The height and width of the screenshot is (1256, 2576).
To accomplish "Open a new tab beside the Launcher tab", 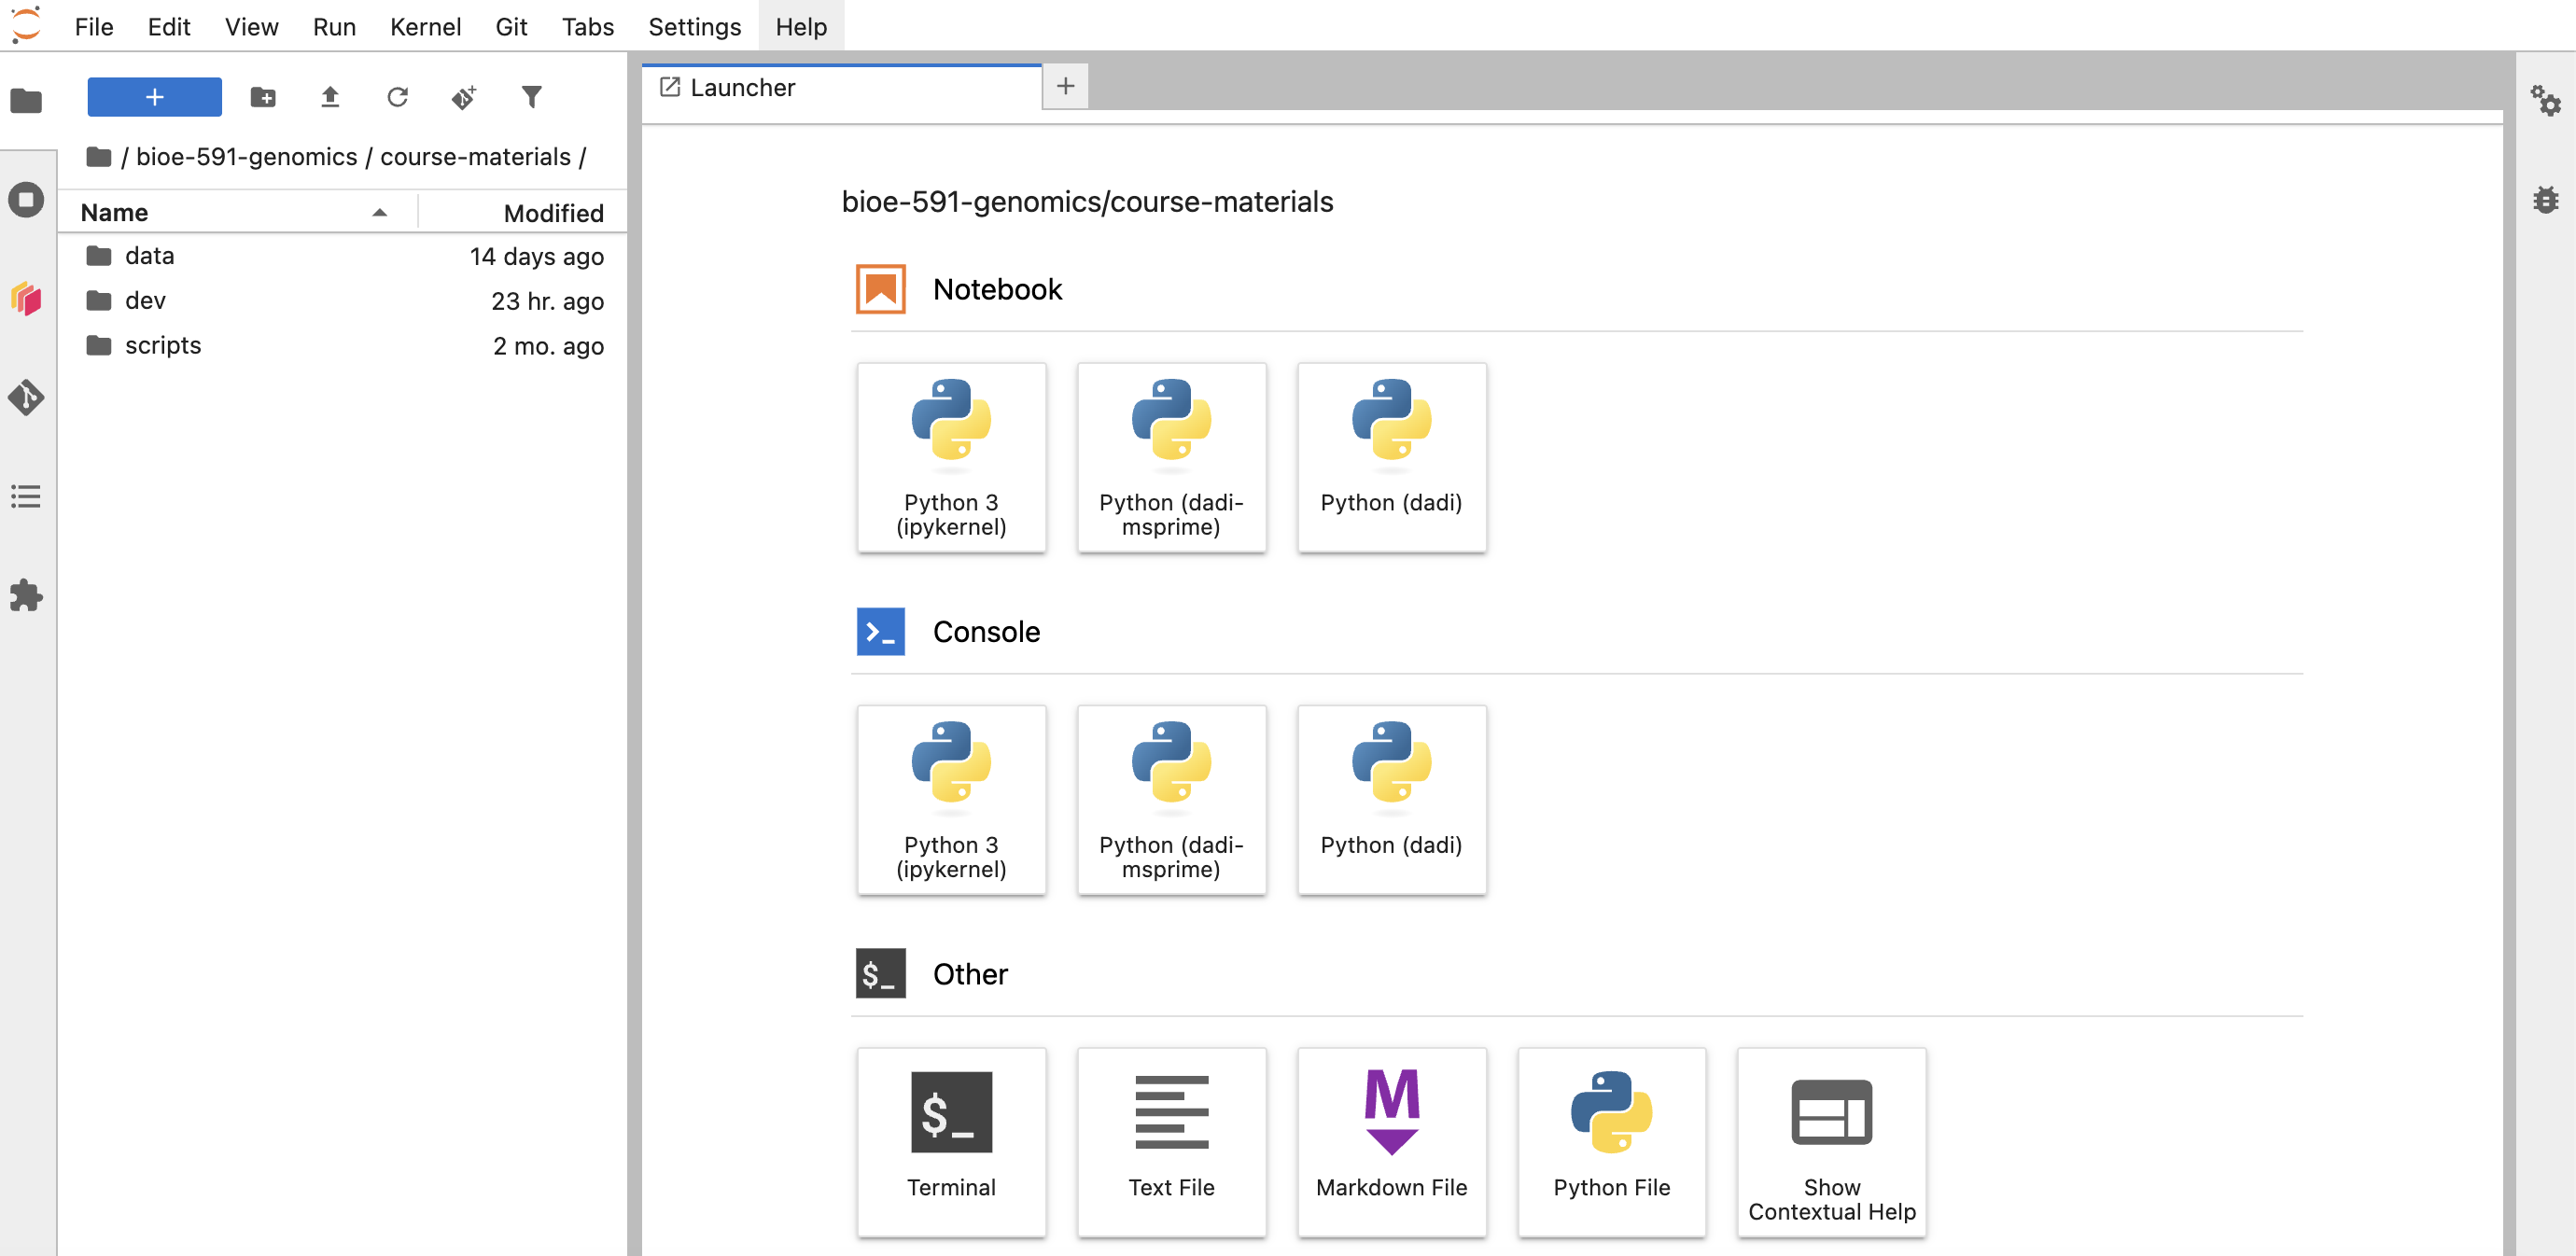I will tap(1064, 86).
